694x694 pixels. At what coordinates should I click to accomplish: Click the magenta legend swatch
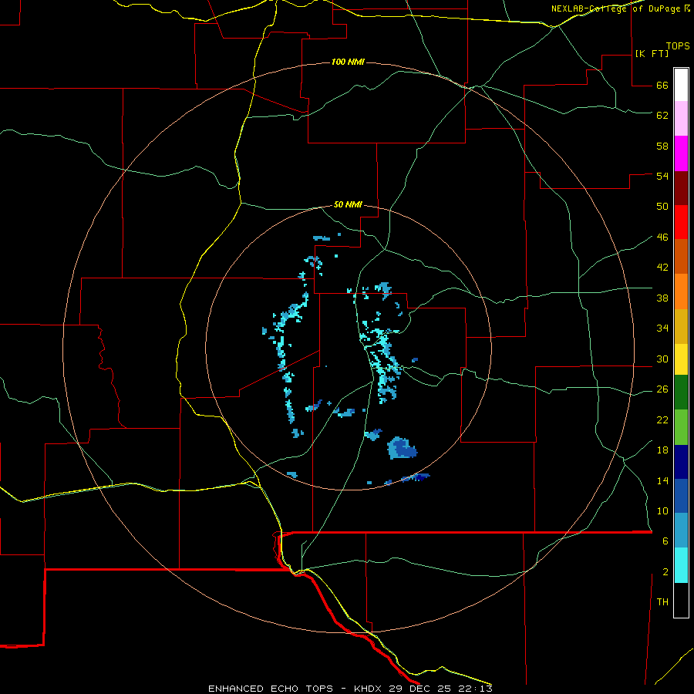tap(681, 153)
